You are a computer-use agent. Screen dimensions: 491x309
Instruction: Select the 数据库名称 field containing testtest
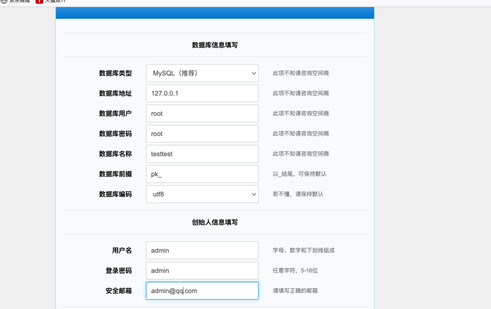coord(202,154)
